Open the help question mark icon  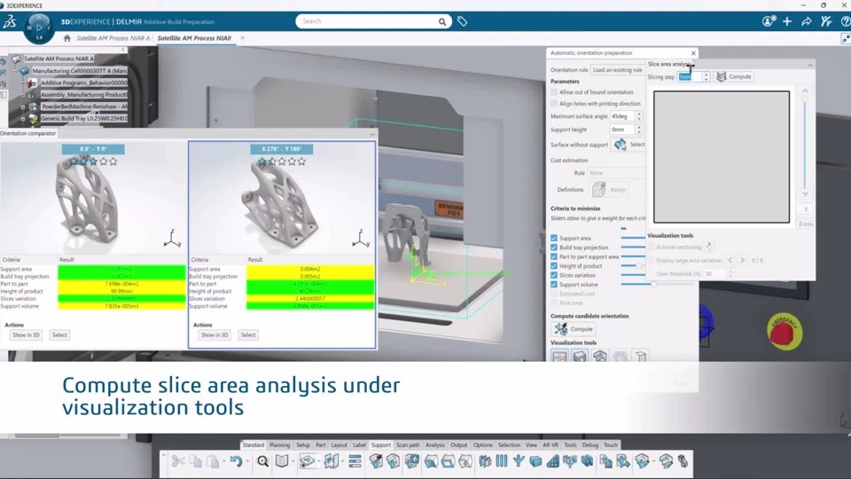click(x=845, y=21)
